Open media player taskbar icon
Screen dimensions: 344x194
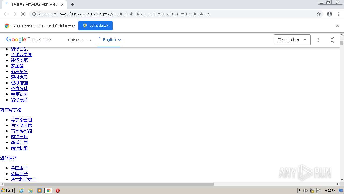40,190
